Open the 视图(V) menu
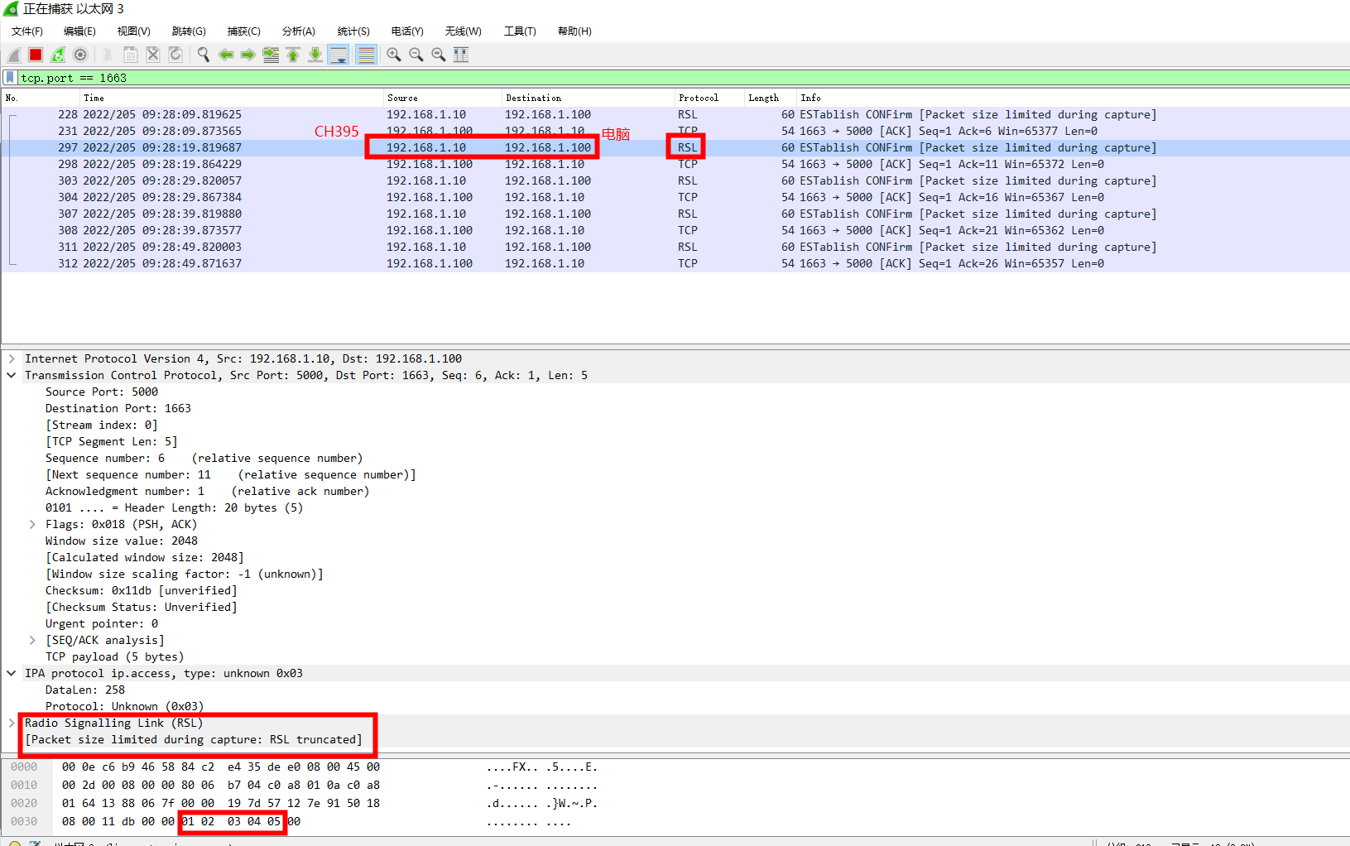1350x846 pixels. click(133, 31)
